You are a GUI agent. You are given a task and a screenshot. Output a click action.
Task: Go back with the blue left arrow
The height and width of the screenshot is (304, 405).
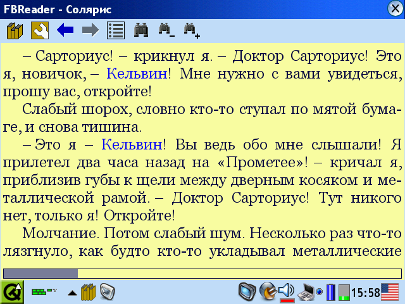point(65,30)
